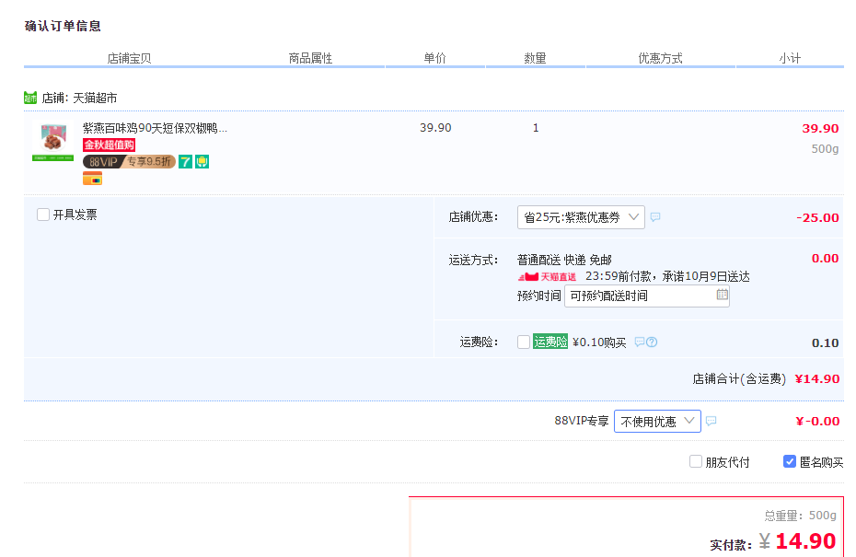Click the green 运费险 label badge
856x557 pixels.
point(550,342)
